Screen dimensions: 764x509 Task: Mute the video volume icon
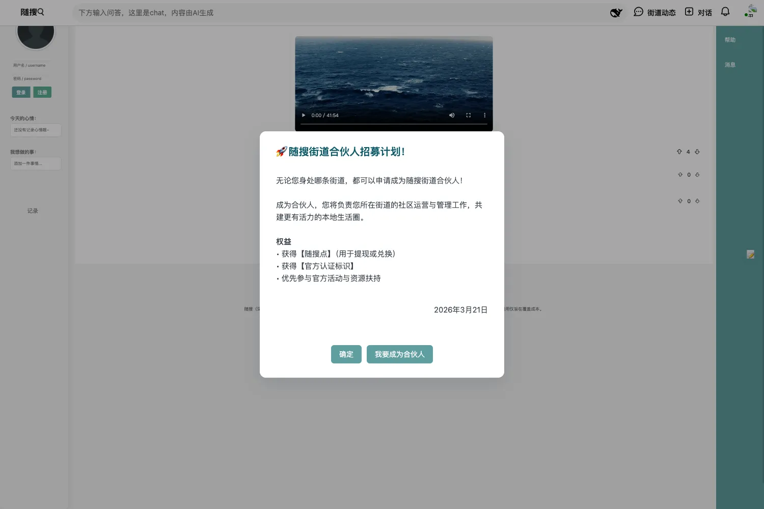click(x=452, y=115)
